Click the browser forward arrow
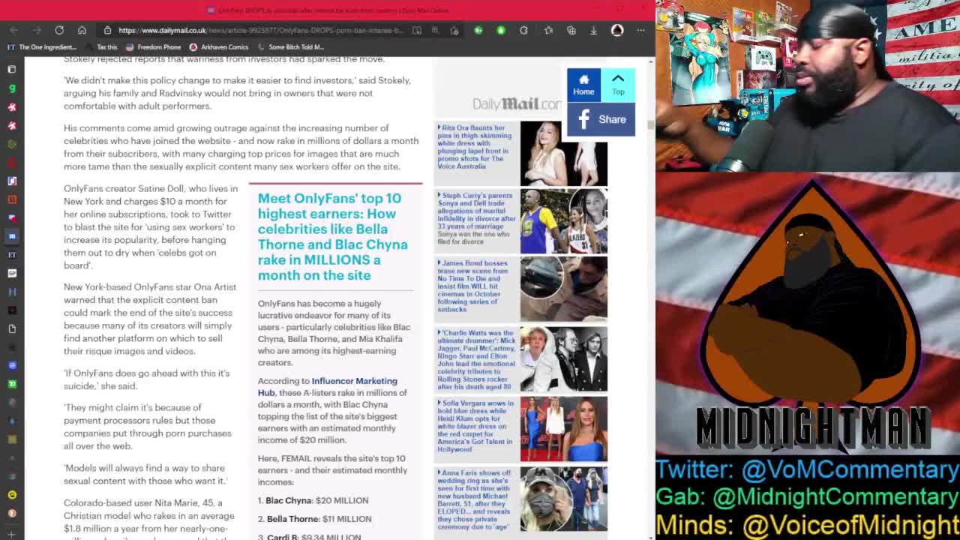 [36, 30]
